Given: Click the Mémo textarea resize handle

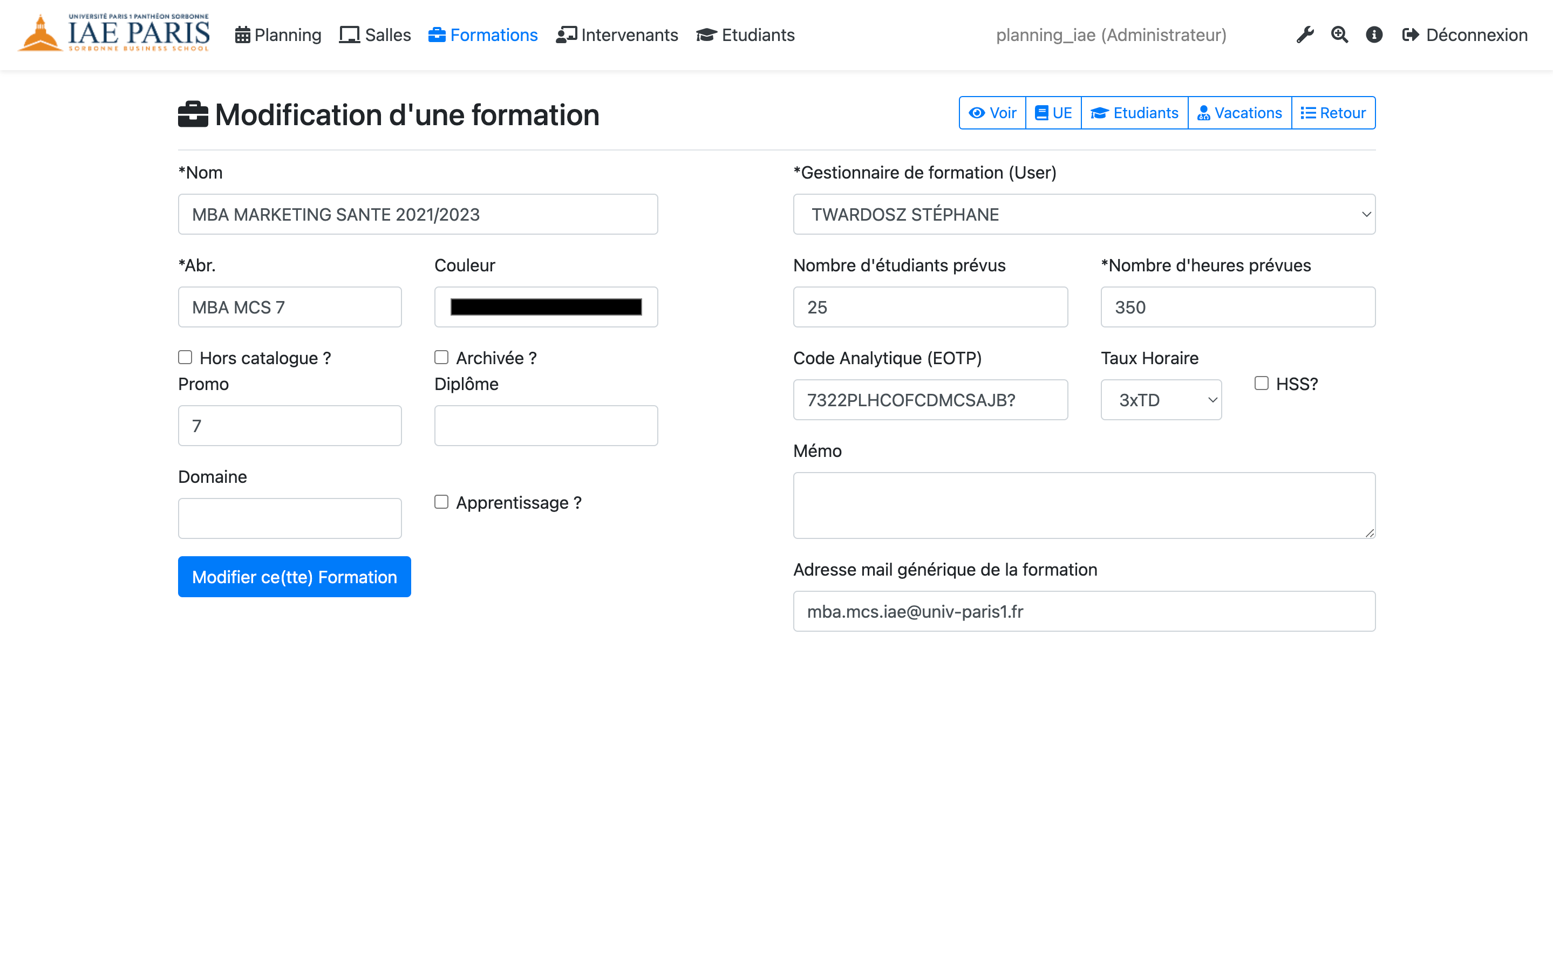Looking at the screenshot, I should point(1370,532).
